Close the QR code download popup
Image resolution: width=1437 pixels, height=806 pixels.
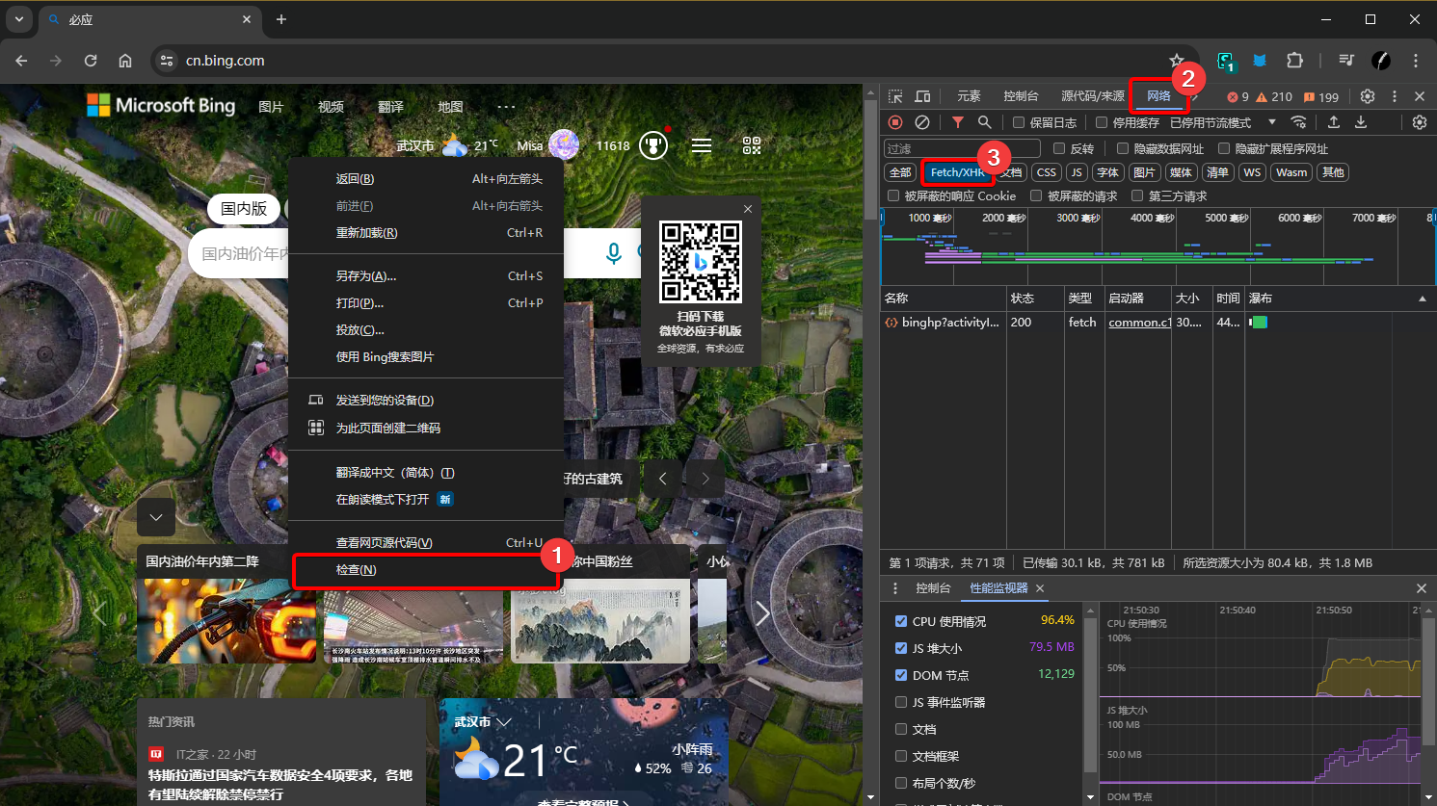point(748,209)
